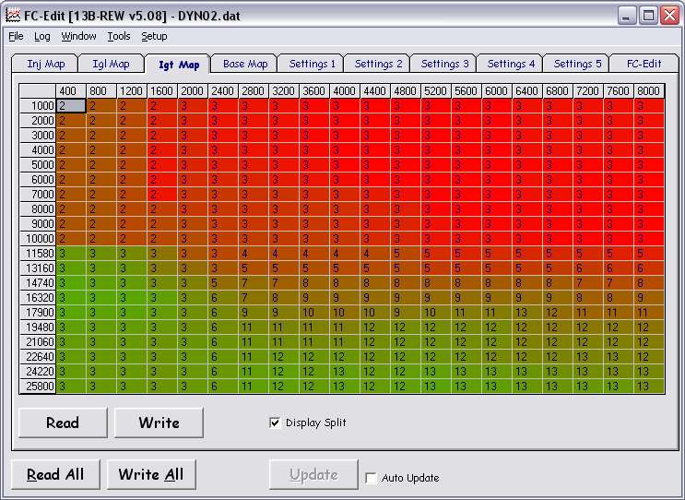The height and width of the screenshot is (500, 685).
Task: Click the FC-Edit app icon in title bar
Action: [12, 15]
